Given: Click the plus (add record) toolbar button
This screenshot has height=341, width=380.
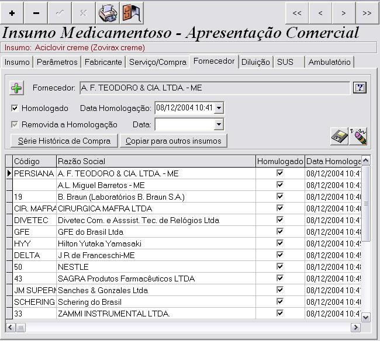Looking at the screenshot, I should 12,13.
